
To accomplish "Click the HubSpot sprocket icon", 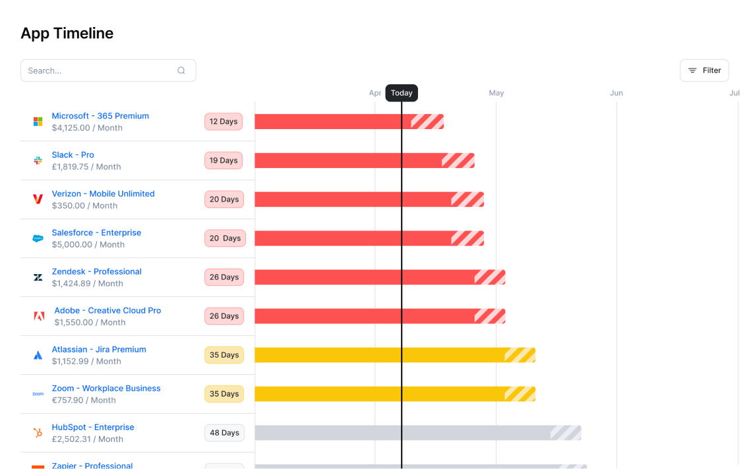I will [x=38, y=433].
